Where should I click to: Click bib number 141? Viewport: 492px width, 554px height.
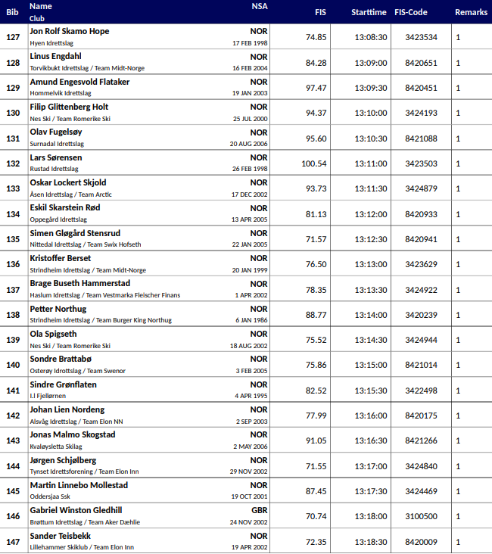(x=13, y=391)
